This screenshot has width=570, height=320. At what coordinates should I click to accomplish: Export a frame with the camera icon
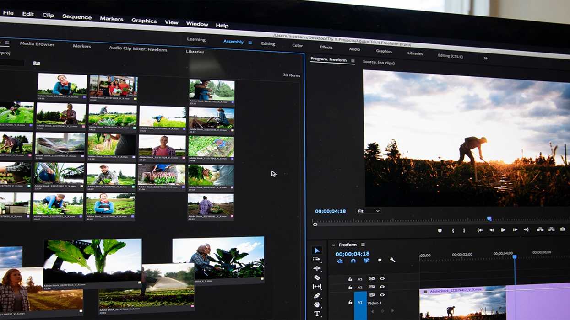(x=563, y=229)
